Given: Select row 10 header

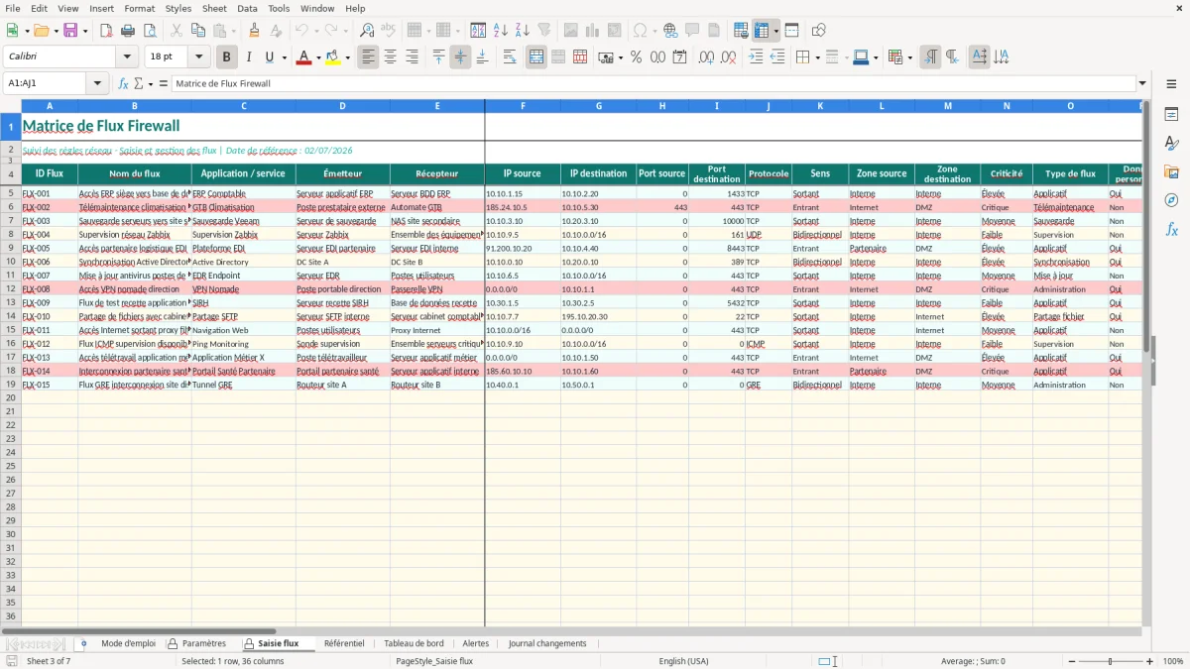Looking at the screenshot, I should (10, 262).
